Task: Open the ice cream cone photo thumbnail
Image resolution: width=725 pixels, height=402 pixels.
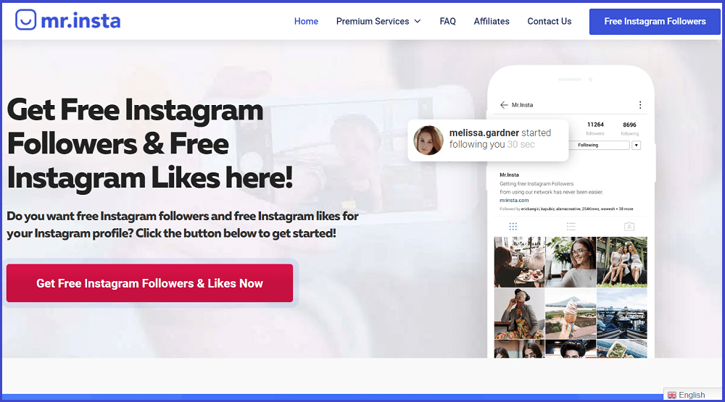Action: 571,314
